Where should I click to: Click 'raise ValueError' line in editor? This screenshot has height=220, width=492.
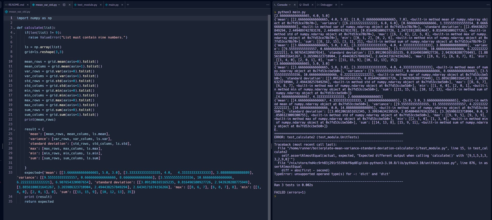78,37
